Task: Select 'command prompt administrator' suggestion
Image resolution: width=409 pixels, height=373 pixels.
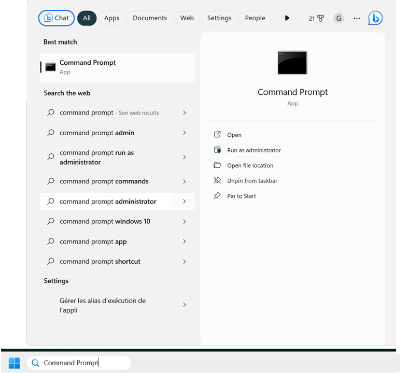Action: click(106, 202)
